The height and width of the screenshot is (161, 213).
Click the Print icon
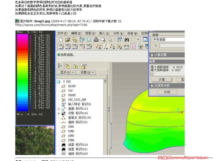96,40
